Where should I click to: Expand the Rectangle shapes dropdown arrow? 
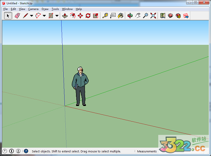[x=57, y=16]
